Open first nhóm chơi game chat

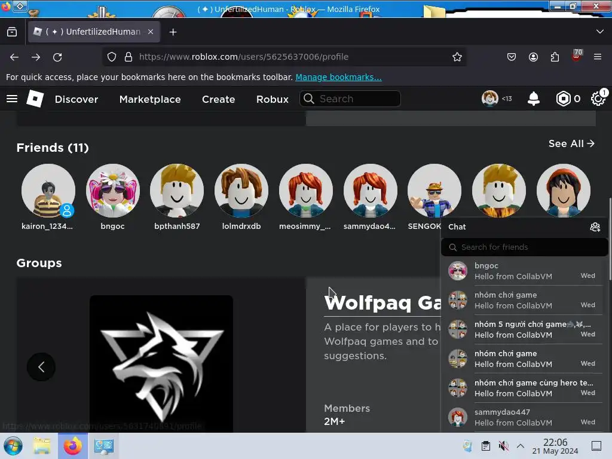(x=524, y=300)
